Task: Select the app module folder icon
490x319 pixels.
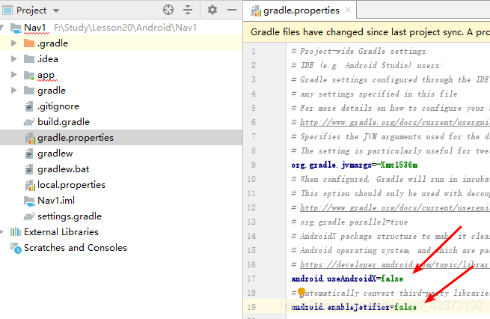Action: point(29,75)
